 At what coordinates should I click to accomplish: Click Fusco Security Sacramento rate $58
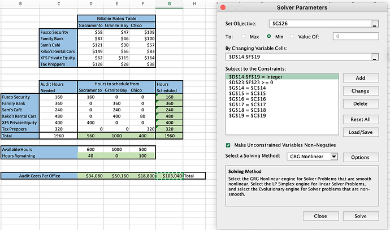[91, 32]
